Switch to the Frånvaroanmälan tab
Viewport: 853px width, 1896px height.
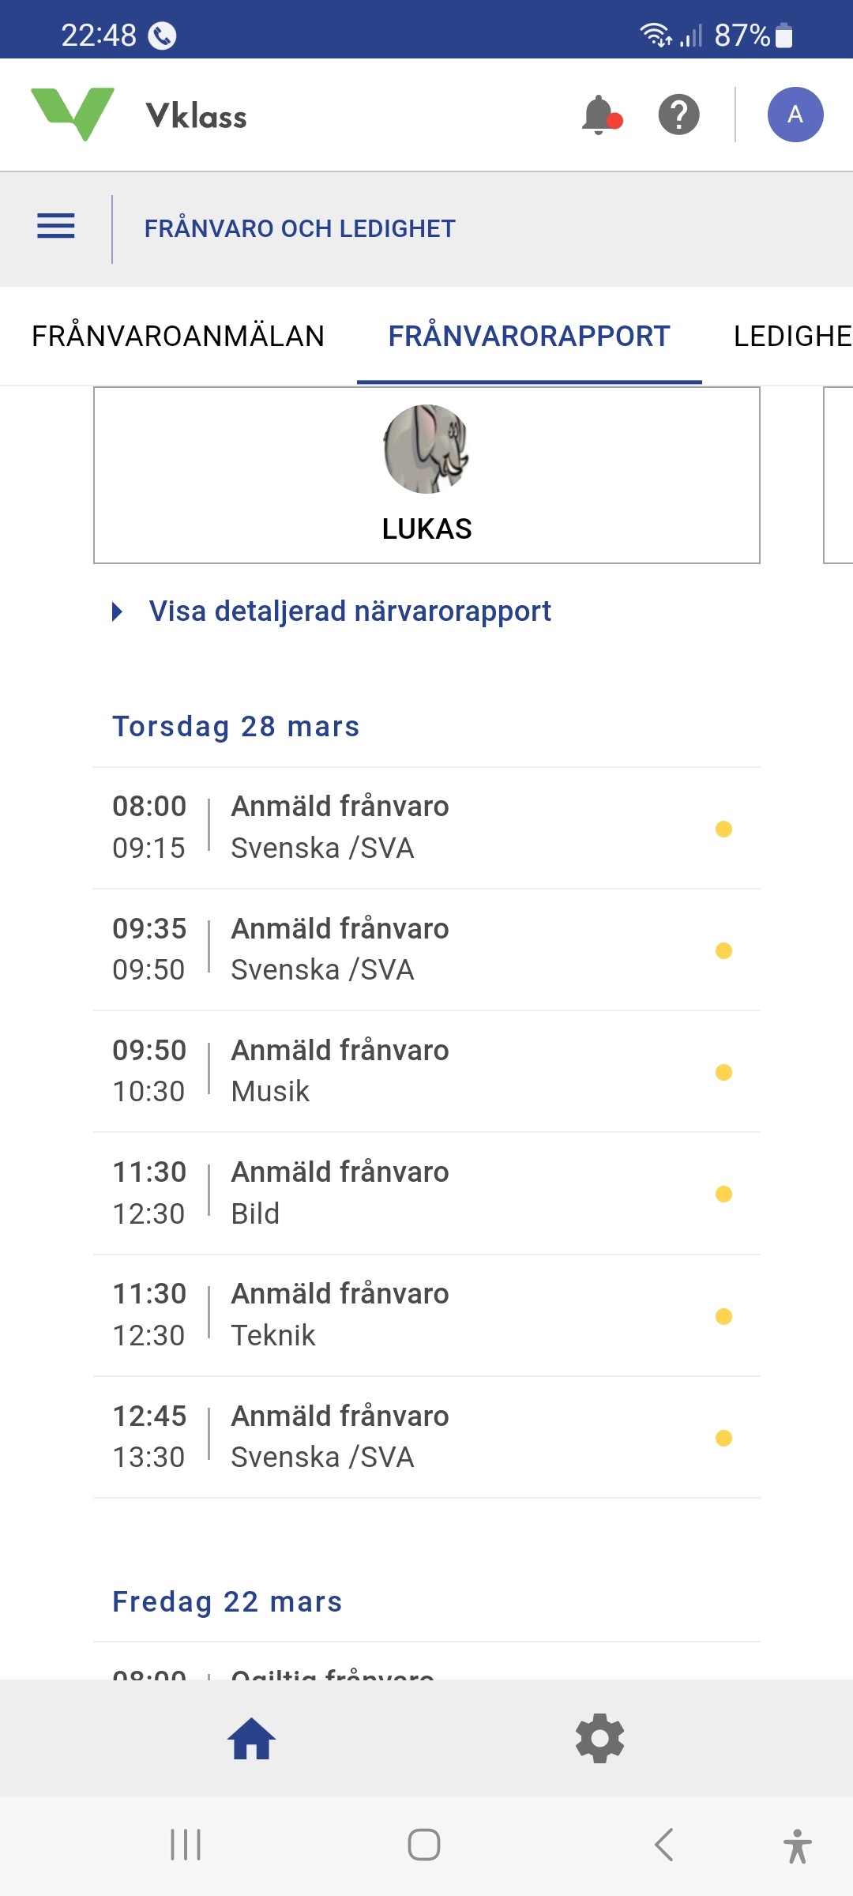[178, 336]
